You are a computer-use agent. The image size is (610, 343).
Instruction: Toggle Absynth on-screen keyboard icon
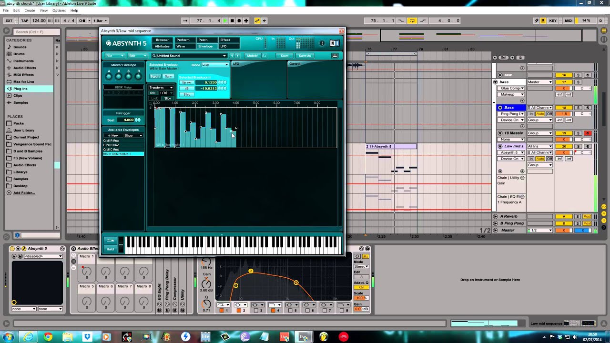click(335, 56)
